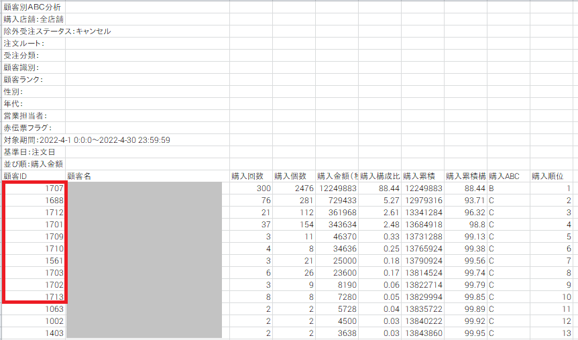Select the 購入累積 column header
This screenshot has width=578, height=340.
(x=423, y=176)
